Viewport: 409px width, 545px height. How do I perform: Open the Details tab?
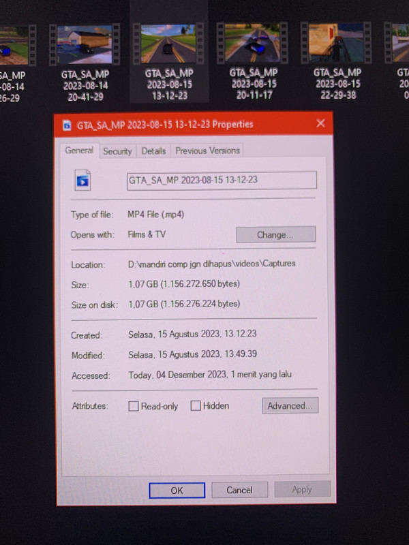click(x=153, y=151)
